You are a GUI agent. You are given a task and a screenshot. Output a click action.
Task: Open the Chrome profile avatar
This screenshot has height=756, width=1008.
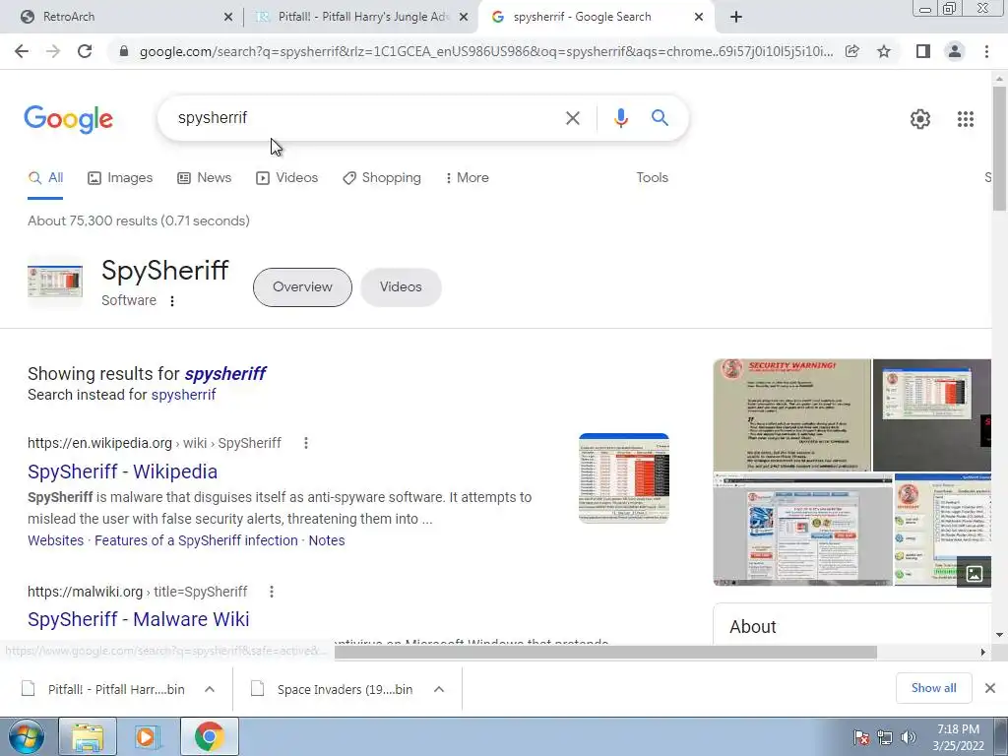point(955,51)
